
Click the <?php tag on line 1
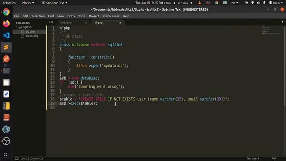point(65,28)
